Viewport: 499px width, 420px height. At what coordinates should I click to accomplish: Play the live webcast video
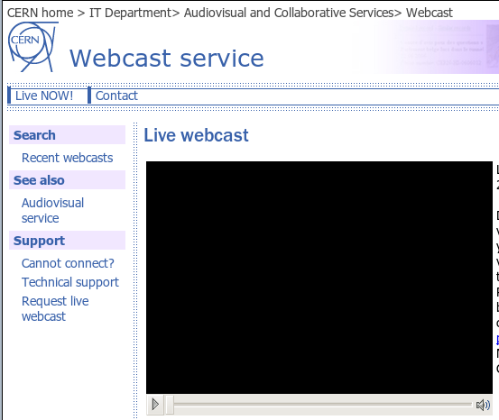(x=155, y=405)
